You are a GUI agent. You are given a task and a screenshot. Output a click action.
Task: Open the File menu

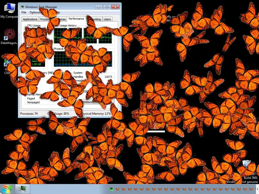(24, 12)
